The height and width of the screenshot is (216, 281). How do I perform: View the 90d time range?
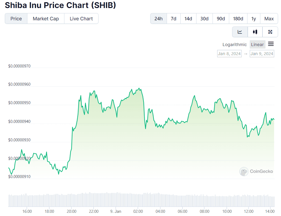tap(221, 18)
